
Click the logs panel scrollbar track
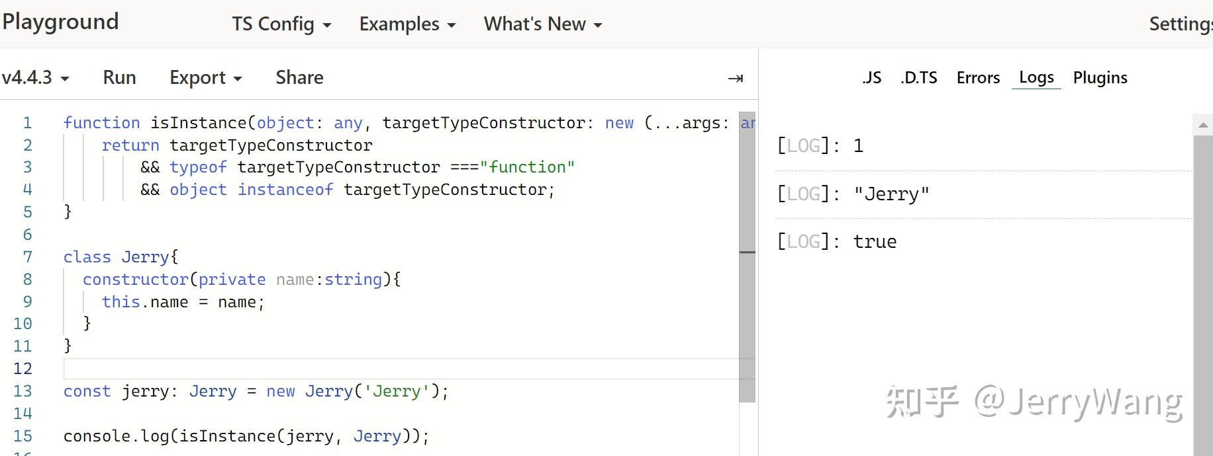[x=1203, y=297]
